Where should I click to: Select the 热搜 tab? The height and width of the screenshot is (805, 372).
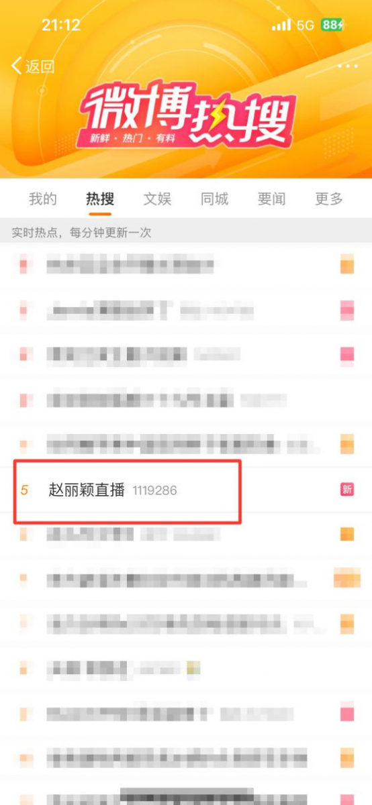point(100,199)
